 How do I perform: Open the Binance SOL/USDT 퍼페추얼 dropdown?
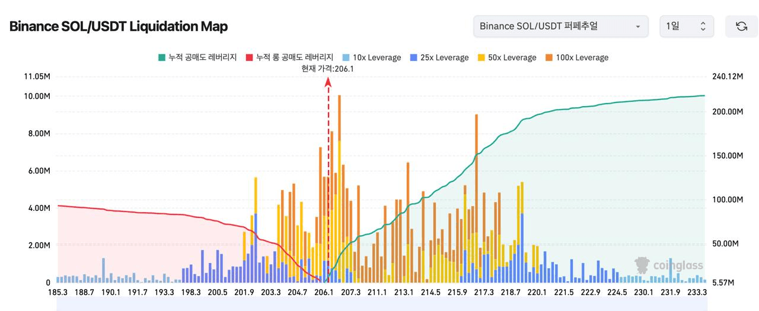pyautogui.click(x=560, y=26)
